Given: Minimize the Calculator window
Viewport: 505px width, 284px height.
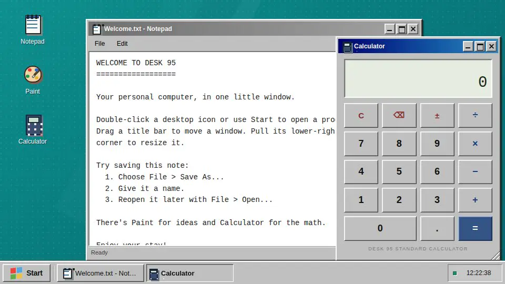Looking at the screenshot, I should (468, 47).
